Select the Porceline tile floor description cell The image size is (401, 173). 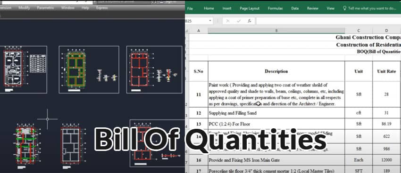tap(276, 170)
